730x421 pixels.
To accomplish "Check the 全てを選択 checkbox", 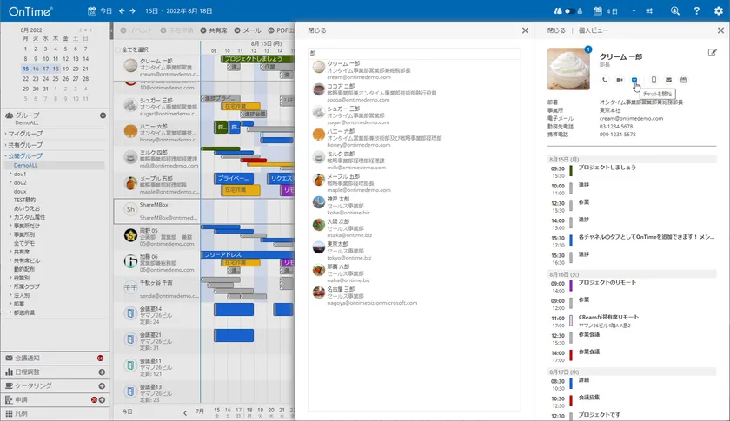I will 118,49.
